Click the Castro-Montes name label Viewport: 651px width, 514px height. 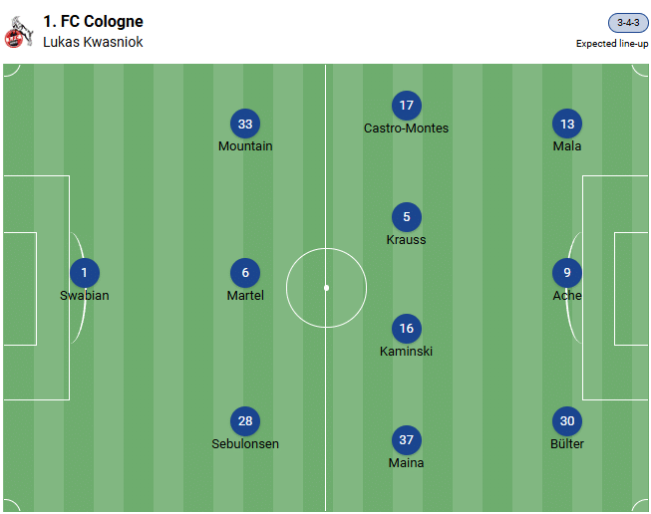click(x=406, y=128)
